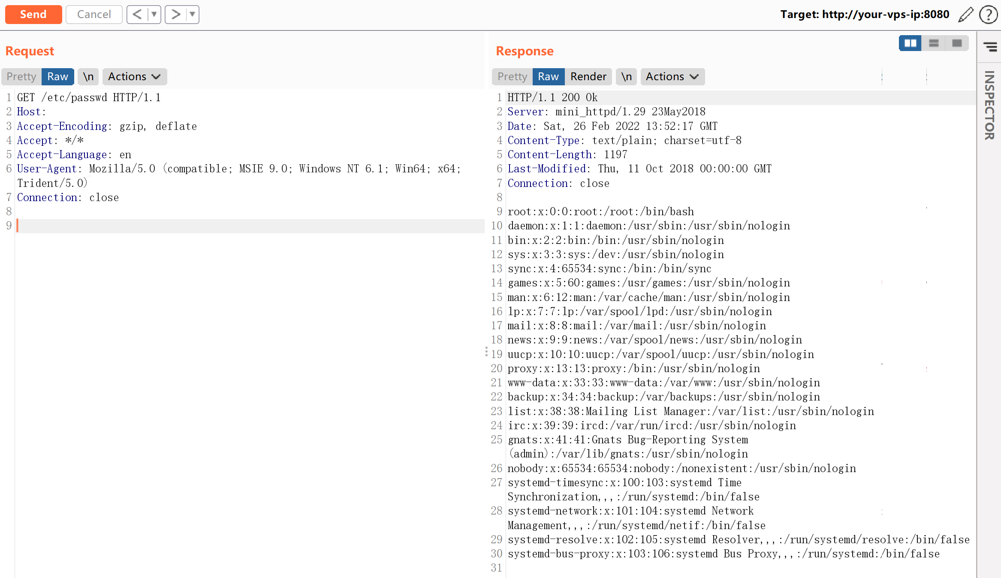The height and width of the screenshot is (578, 1001).
Task: Switch Response view to Render tab
Action: coord(588,76)
